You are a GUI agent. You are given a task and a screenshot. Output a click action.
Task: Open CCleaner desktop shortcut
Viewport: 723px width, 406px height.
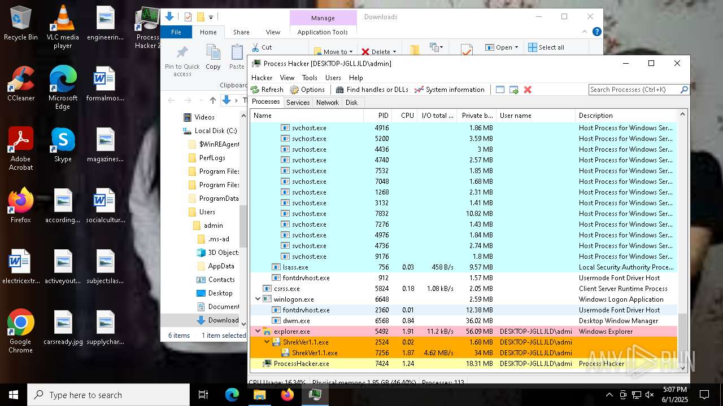20,83
